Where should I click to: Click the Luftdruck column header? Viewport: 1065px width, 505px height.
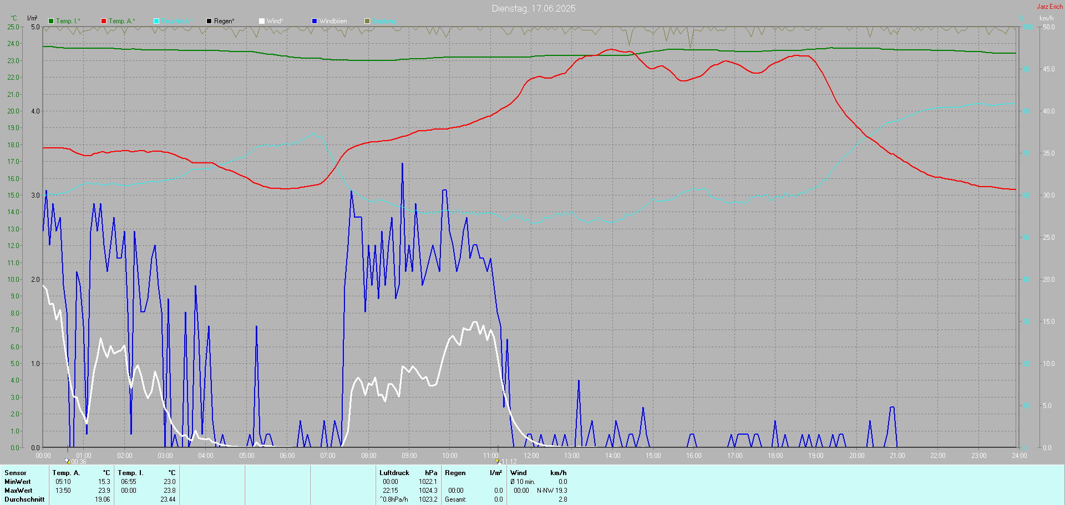[x=394, y=473]
